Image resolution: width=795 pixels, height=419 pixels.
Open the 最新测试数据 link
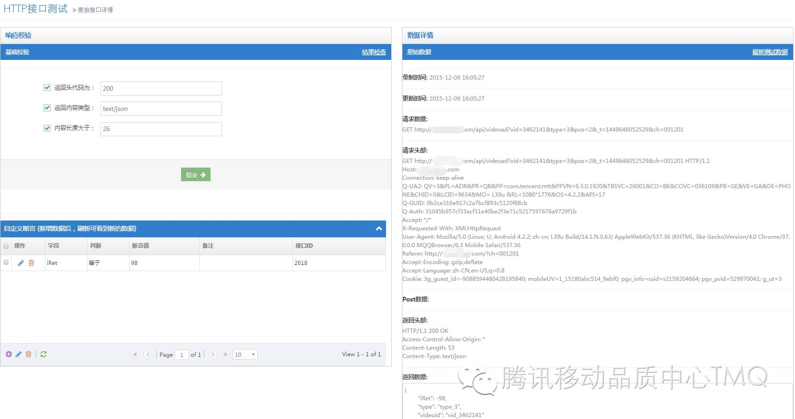[770, 52]
